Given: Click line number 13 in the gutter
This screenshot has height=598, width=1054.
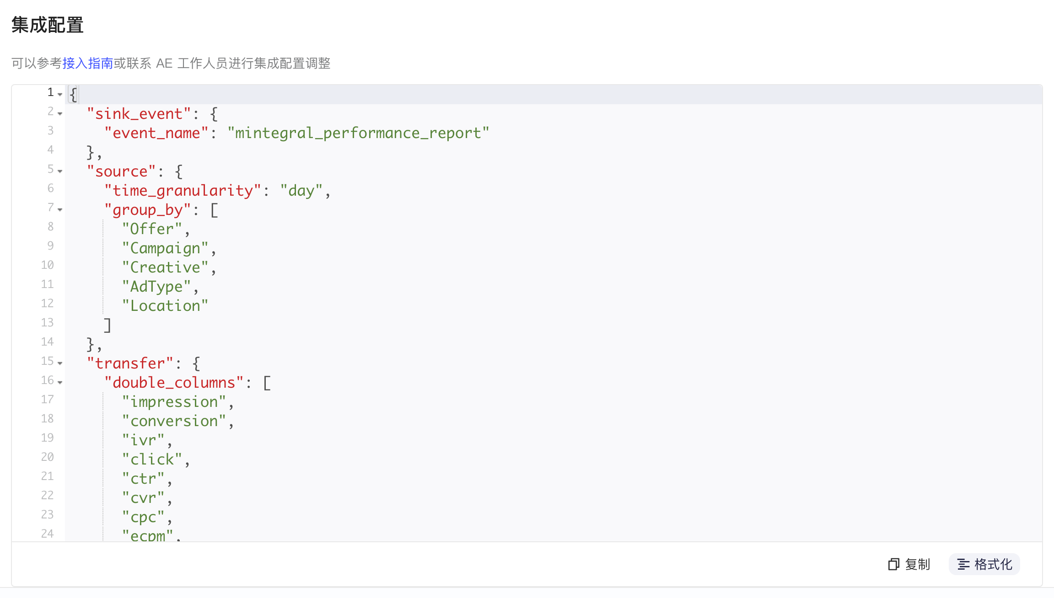Looking at the screenshot, I should point(47,323).
